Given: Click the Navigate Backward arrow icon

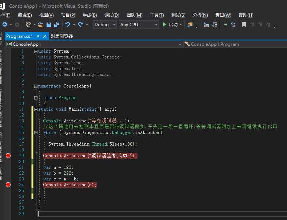Looking at the screenshot, I should tap(5, 24).
